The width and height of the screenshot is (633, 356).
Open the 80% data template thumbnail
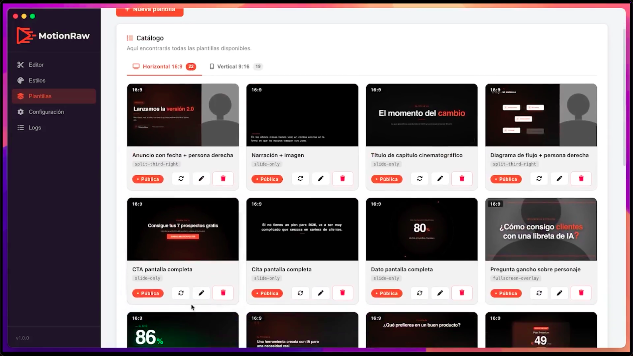422,229
